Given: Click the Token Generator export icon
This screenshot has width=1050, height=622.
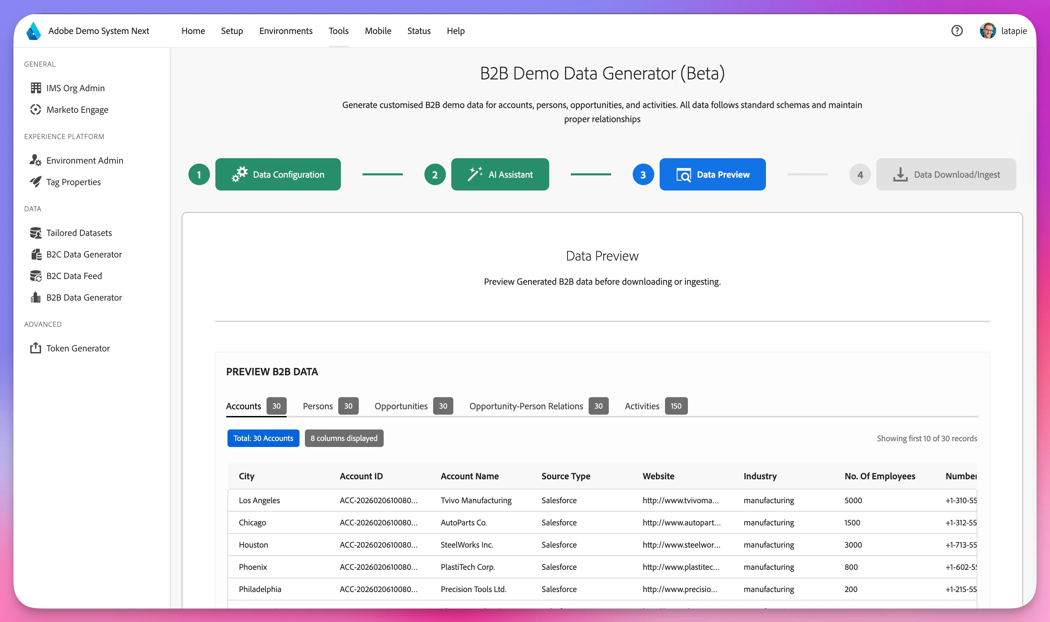Looking at the screenshot, I should click(x=36, y=348).
